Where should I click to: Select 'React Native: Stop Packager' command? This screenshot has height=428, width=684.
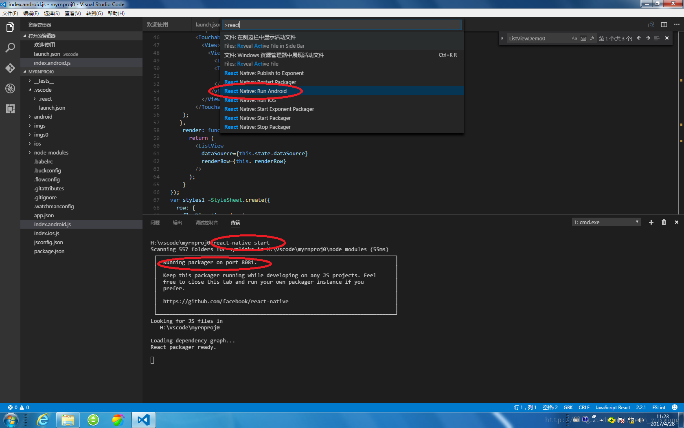(342, 127)
